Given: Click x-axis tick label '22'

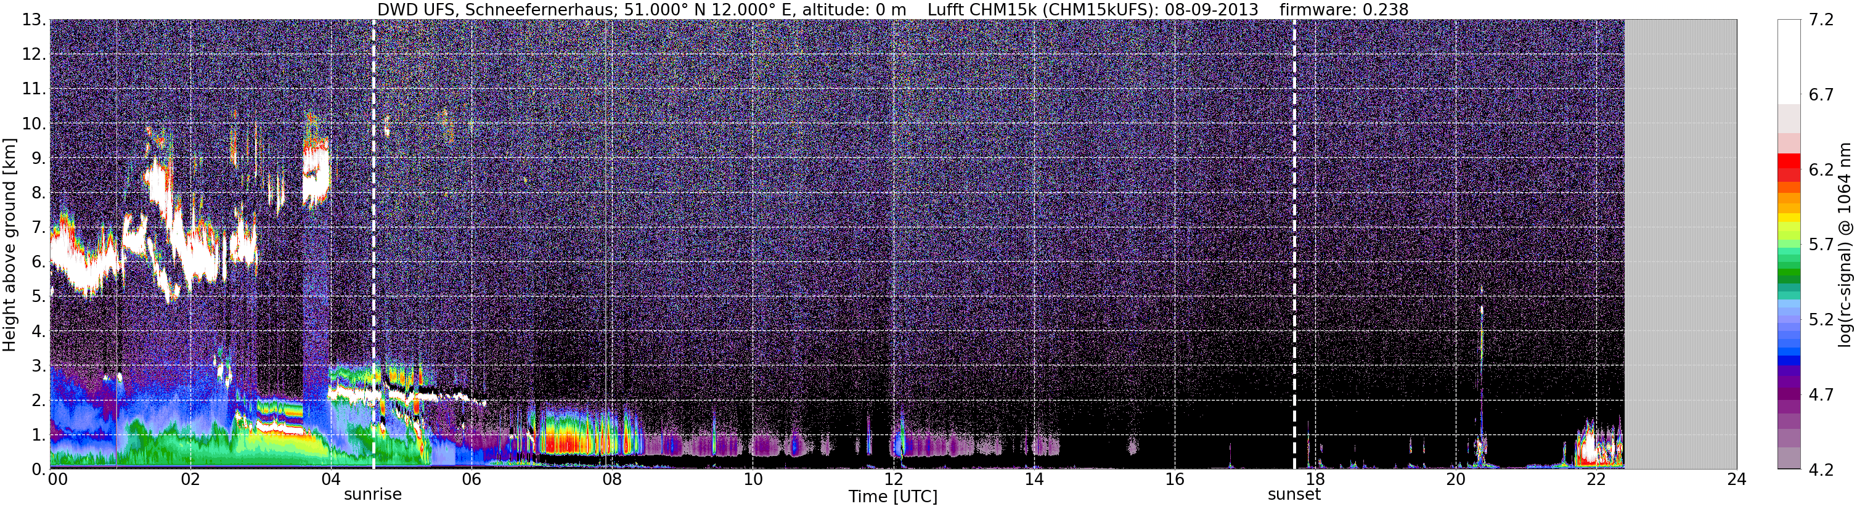Looking at the screenshot, I should click(1596, 479).
